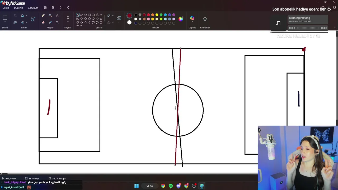
Task: Click the Crop tool icon
Action: point(15,16)
